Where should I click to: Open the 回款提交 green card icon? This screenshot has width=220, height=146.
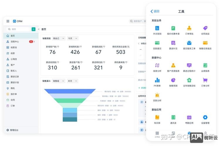tap(157, 43)
